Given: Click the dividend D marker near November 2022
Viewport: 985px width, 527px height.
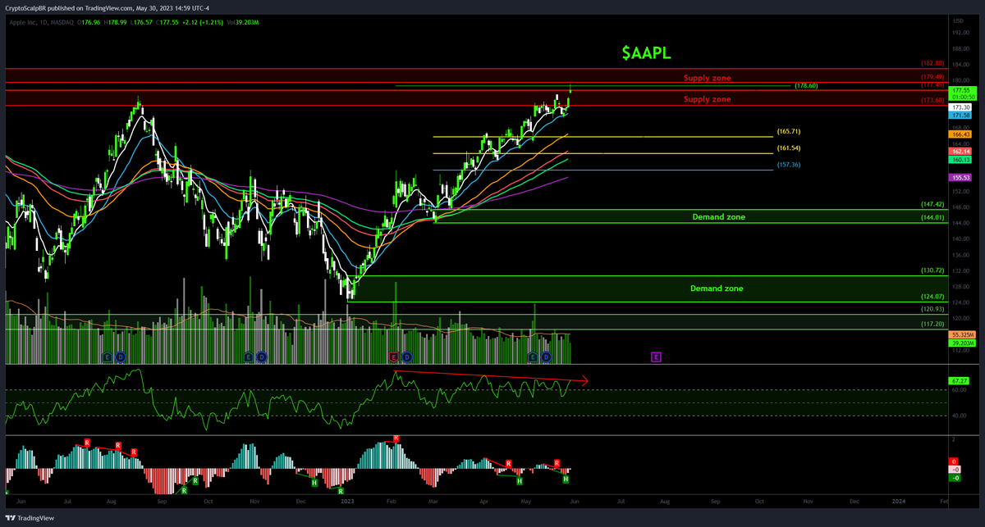Looking at the screenshot, I should [x=261, y=357].
